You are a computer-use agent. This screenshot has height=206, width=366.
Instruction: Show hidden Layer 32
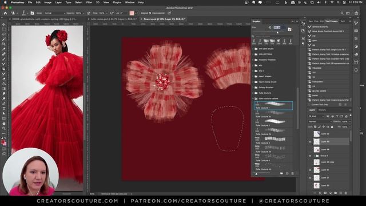(310, 134)
